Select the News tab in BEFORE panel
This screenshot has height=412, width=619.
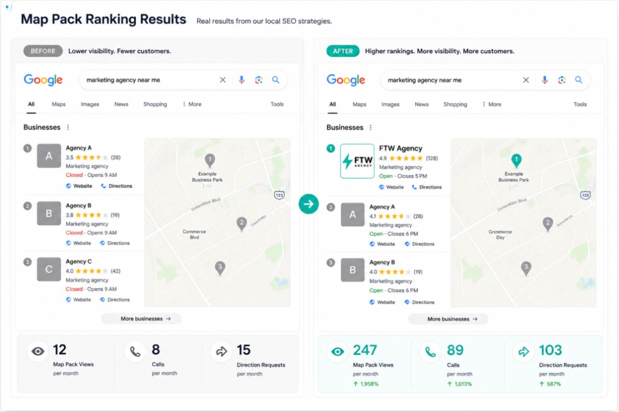[121, 104]
